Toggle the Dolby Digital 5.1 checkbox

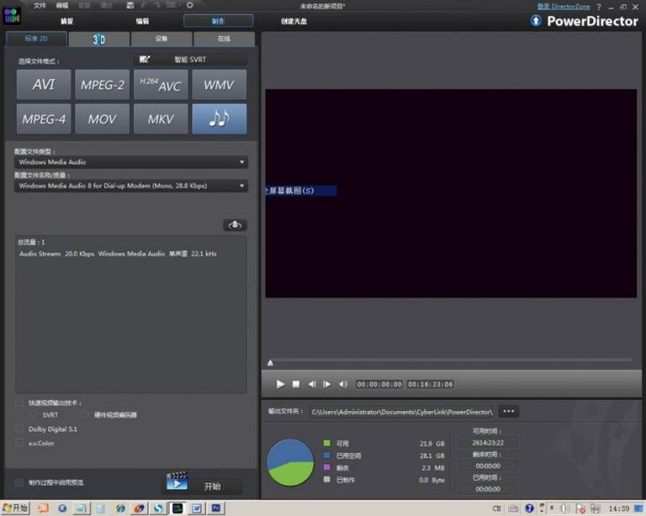(19, 428)
